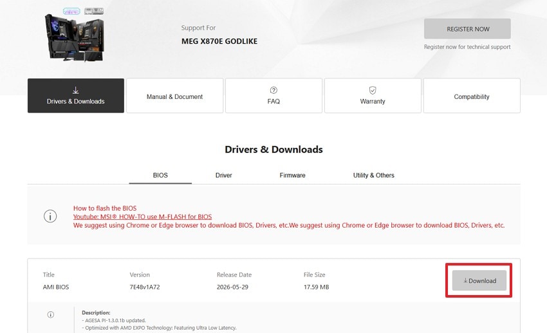
Task: Click the question mark icon above FAQ
Action: point(273,90)
